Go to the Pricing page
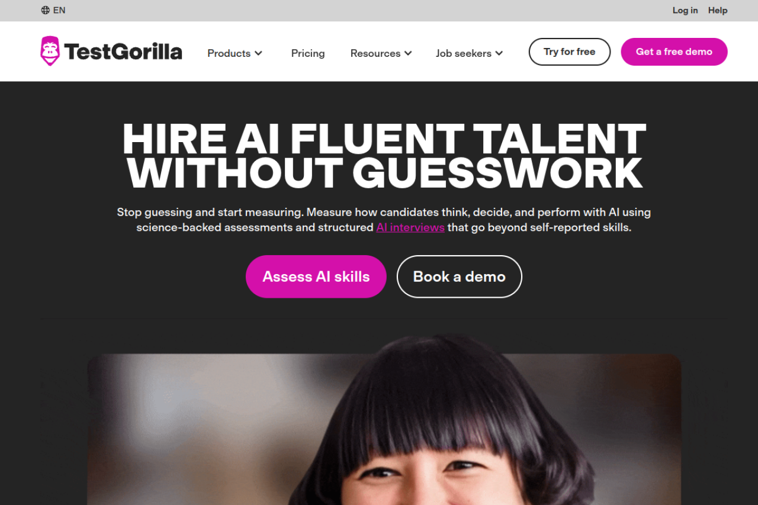The image size is (758, 505). pos(308,53)
